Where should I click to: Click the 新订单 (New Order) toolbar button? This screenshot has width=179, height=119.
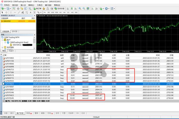(38, 9)
